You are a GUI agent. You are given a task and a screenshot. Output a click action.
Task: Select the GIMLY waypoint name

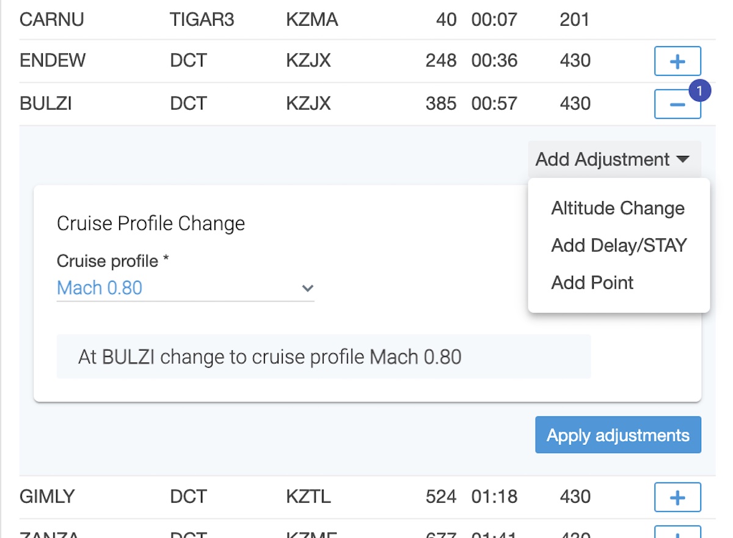pyautogui.click(x=47, y=496)
